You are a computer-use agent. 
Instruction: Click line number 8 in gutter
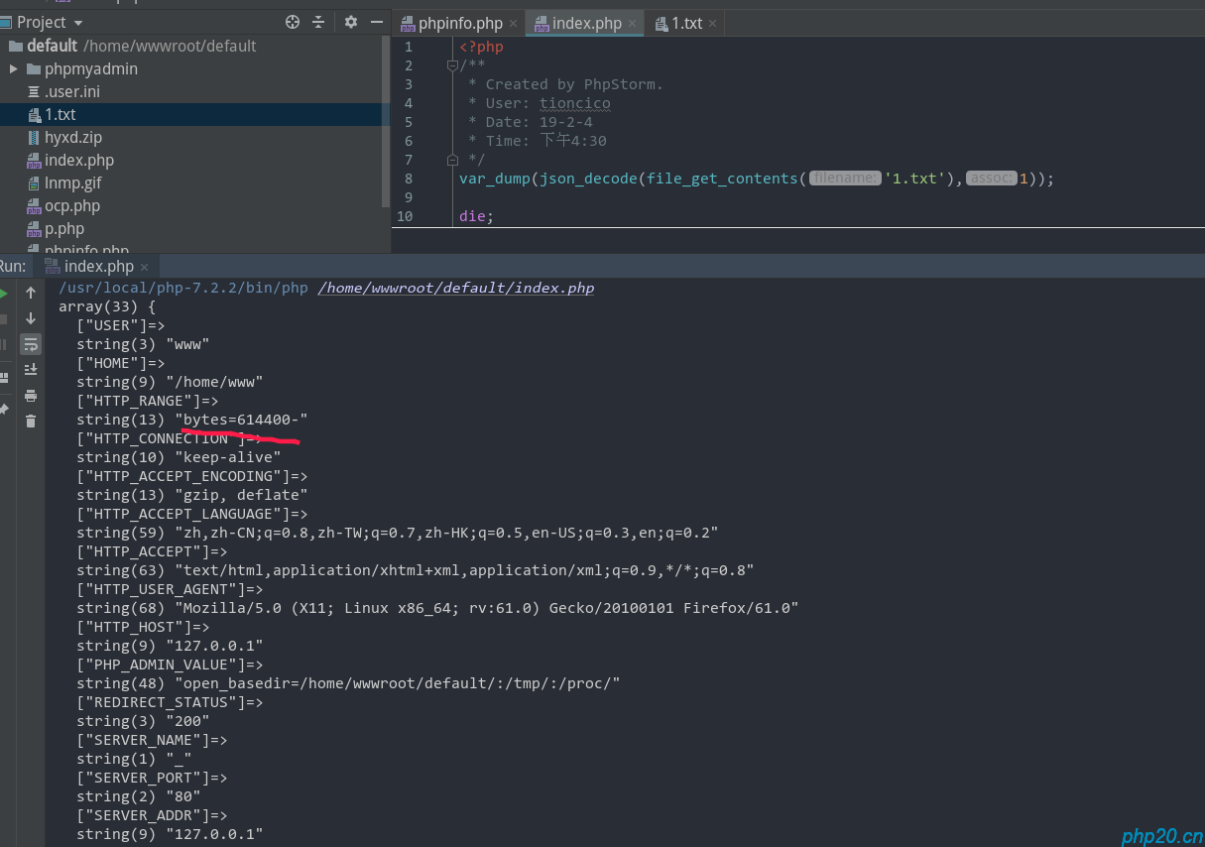409,179
